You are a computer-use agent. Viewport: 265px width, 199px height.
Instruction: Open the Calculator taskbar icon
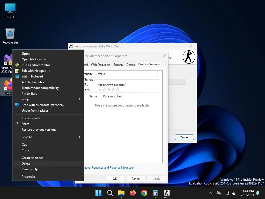click(x=156, y=193)
